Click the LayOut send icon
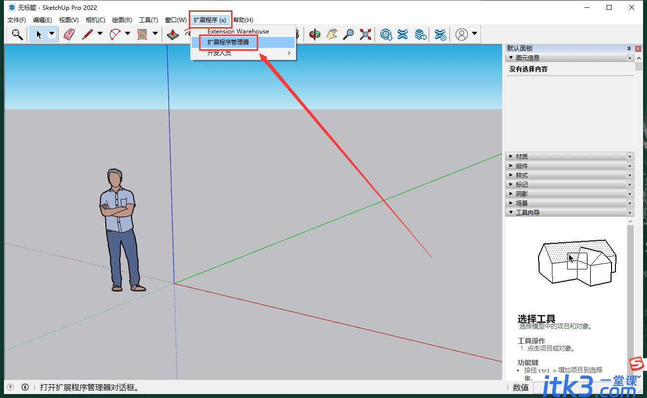The height and width of the screenshot is (398, 647). (420, 34)
